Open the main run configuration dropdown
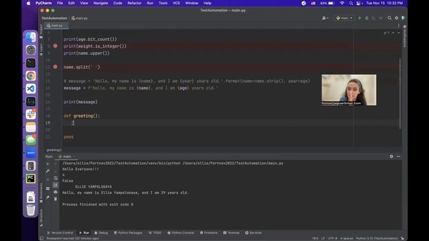Screen dimensions: 429x241 tap(344, 18)
